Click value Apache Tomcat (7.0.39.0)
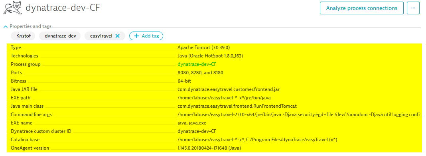This screenshot has width=426, height=156. coord(204,47)
